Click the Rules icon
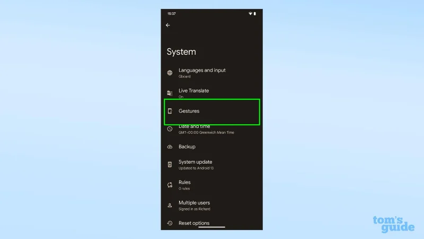Image resolution: width=424 pixels, height=239 pixels. 170,185
